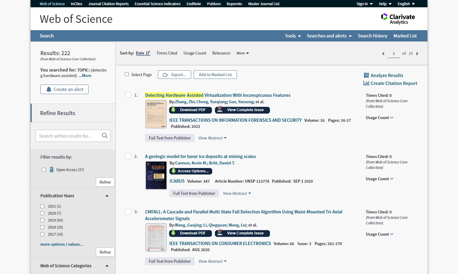The height and width of the screenshot is (274, 458).
Task: Sort results by Relevance
Action: (221, 53)
